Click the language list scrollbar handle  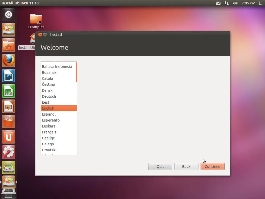76,72
